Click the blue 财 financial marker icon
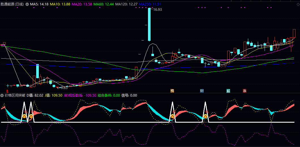Image resolution: width=300 pixels, height=147 pixels. [x=202, y=91]
